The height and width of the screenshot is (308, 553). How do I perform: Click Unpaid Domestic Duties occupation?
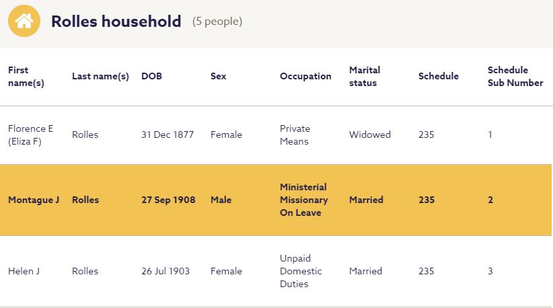(x=301, y=271)
